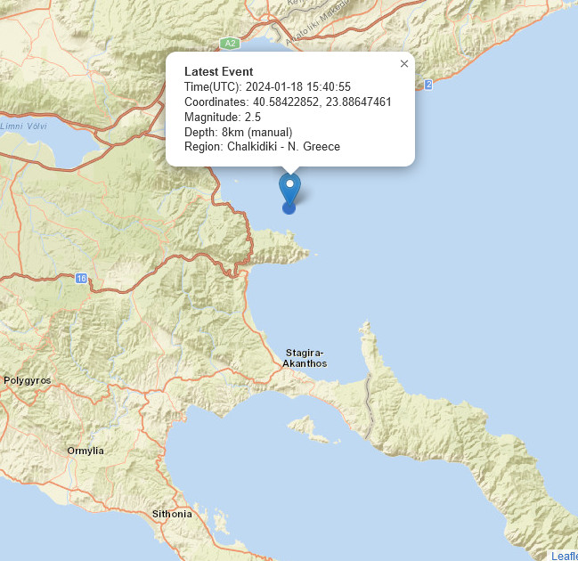Close the Latest Event popup
The height and width of the screenshot is (561, 578).
point(404,64)
